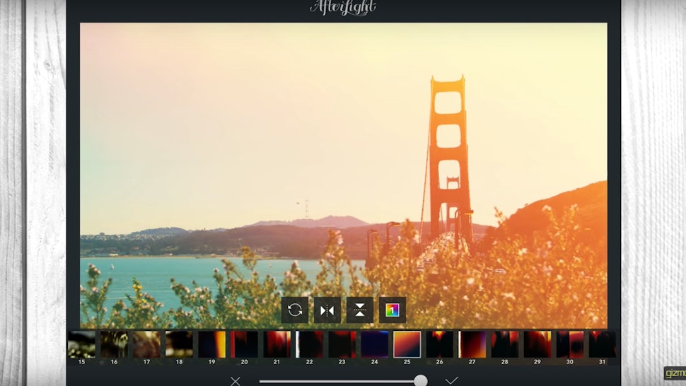Pick light leak thumbnail 22
686x386 pixels.
pyautogui.click(x=309, y=344)
